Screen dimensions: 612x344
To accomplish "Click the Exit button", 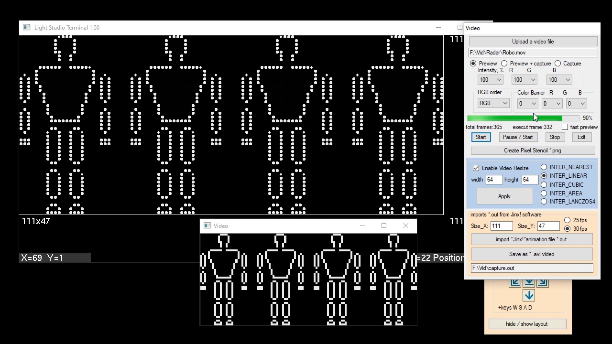I will point(581,137).
